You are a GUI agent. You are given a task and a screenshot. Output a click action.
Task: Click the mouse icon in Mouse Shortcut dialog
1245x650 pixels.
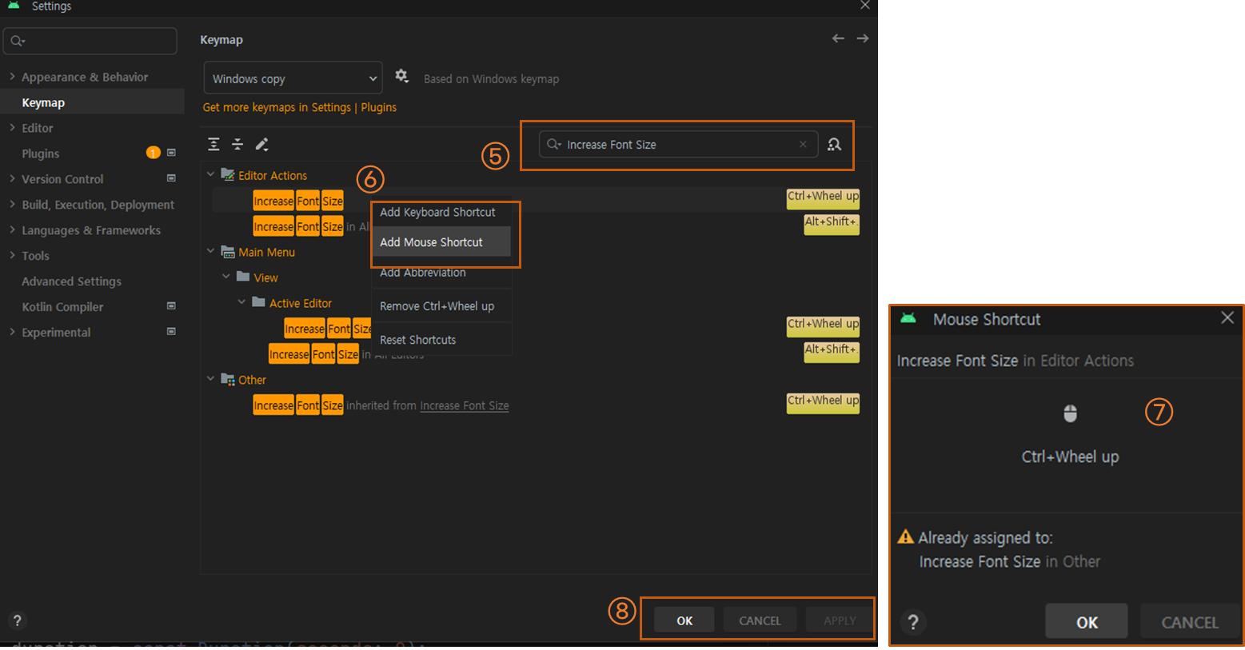[1070, 413]
